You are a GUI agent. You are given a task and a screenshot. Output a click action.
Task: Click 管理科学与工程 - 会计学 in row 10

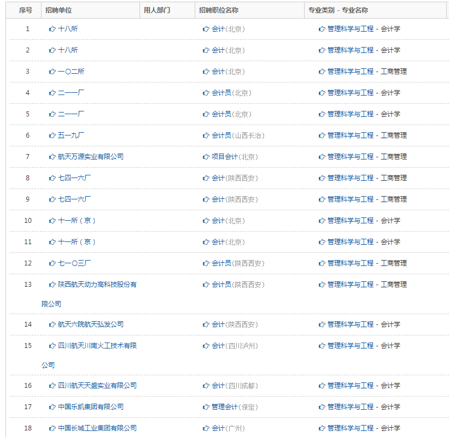coord(364,221)
